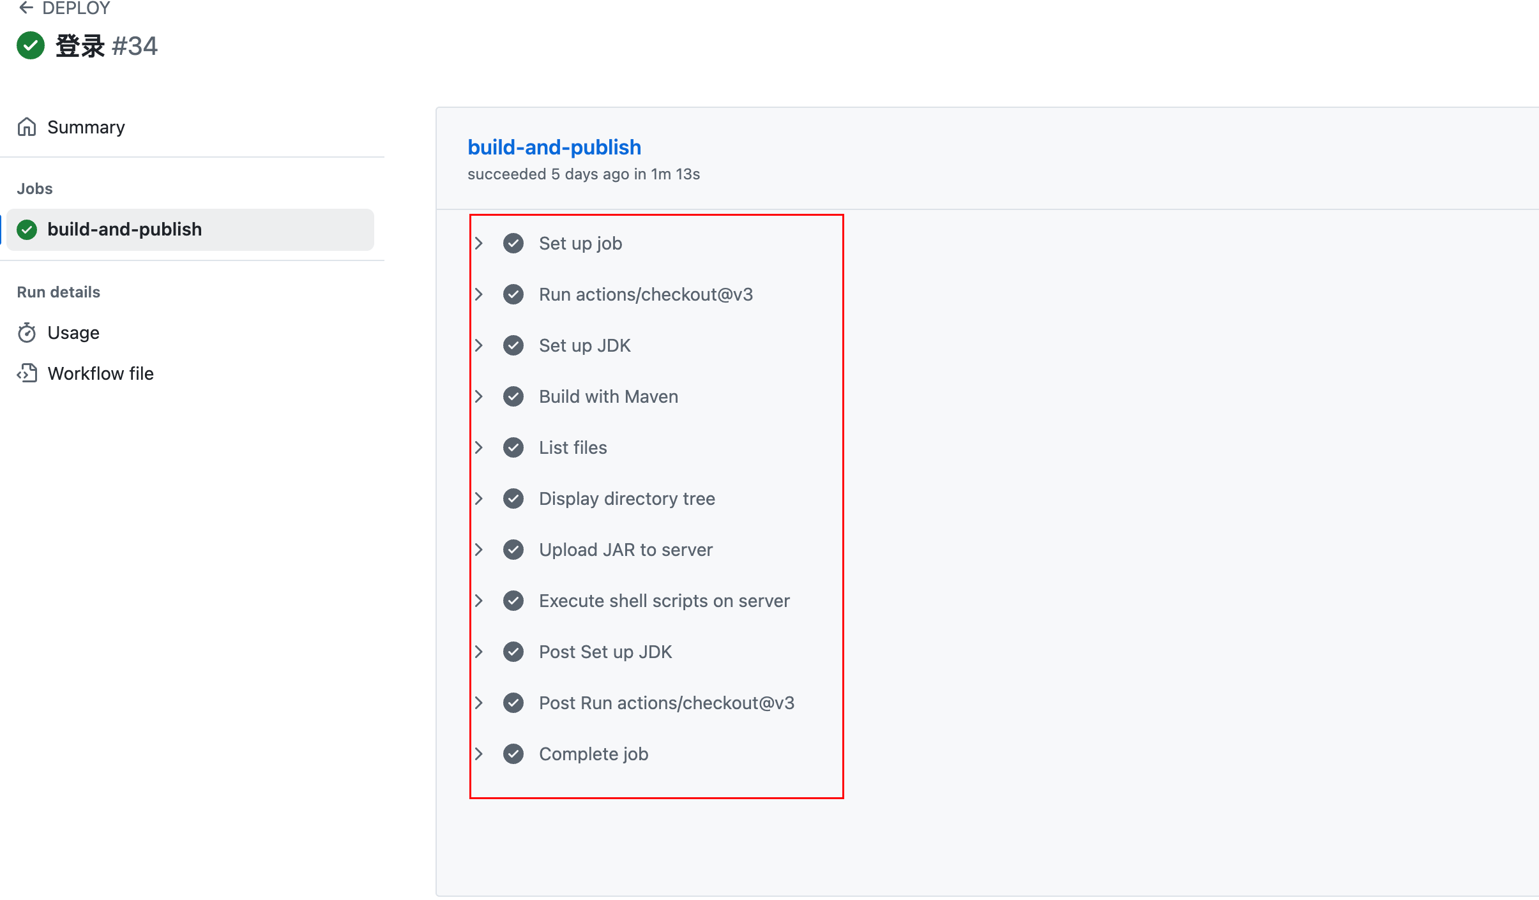Expand Execute shell scripts on server step
The width and height of the screenshot is (1539, 900).
[479, 601]
